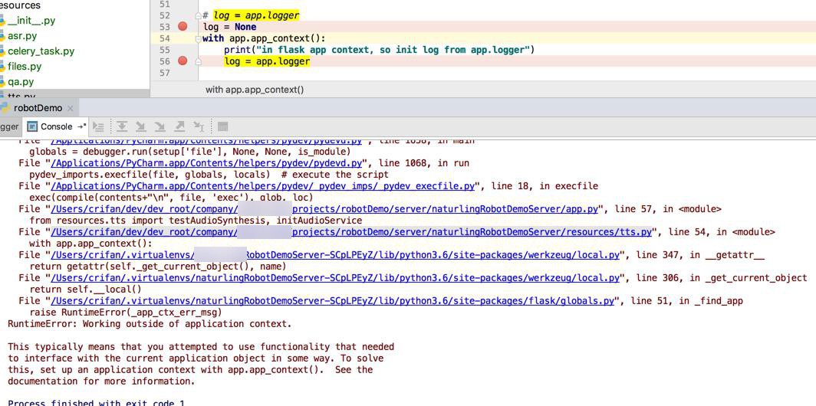This screenshot has height=406, width=816.
Task: Open the resources/tts.py traceback link
Action: pos(350,232)
